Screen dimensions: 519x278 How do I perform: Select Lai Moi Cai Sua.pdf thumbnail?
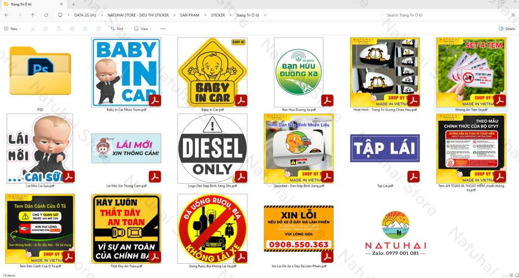[x=41, y=149]
